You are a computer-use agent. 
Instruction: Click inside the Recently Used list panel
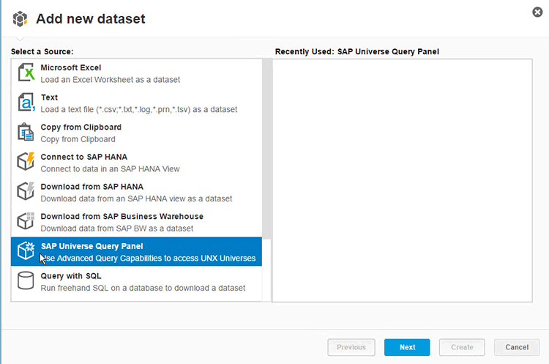pos(403,179)
